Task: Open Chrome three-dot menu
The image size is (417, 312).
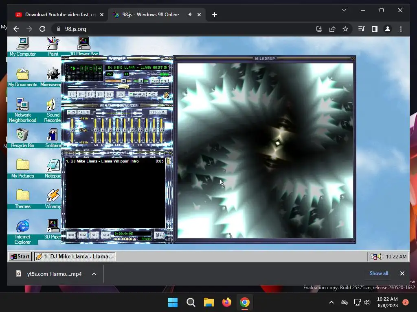Action: tap(401, 29)
